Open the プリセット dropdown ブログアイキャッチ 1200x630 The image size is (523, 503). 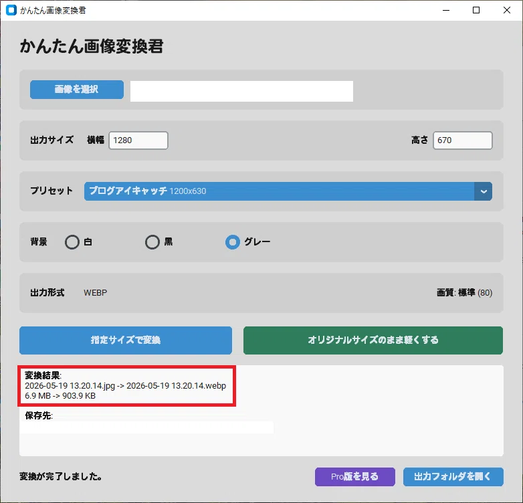[288, 191]
